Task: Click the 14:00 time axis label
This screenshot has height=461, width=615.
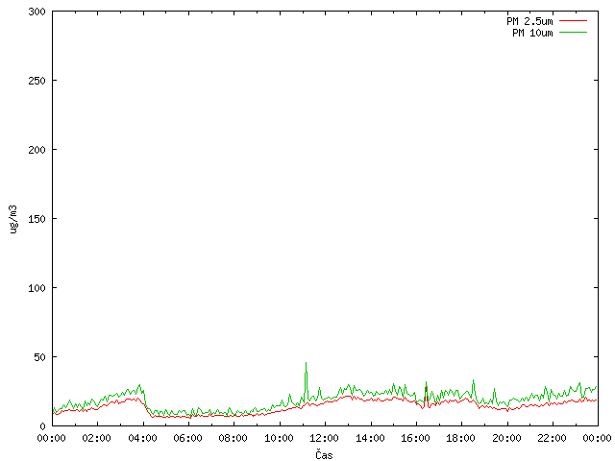Action: coord(370,438)
